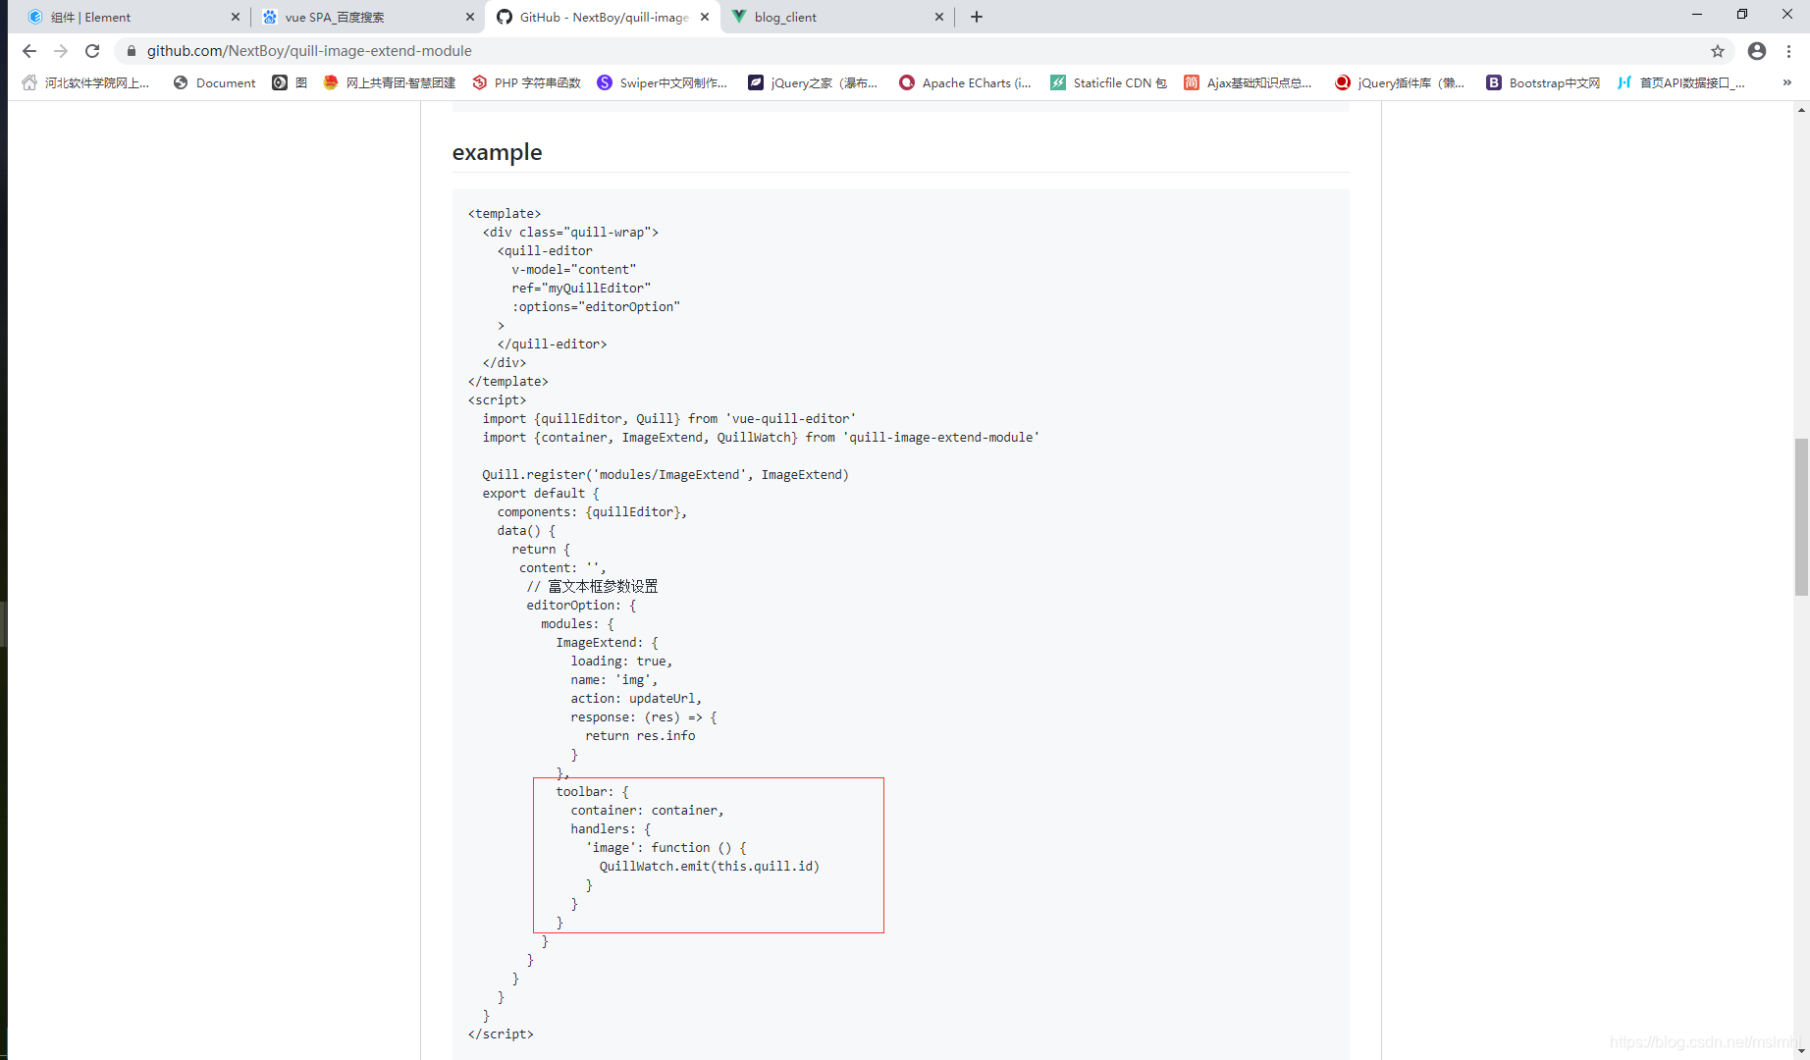Click the 'components: {quillEditor},' line
The height and width of the screenshot is (1060, 1810).
pos(592,512)
